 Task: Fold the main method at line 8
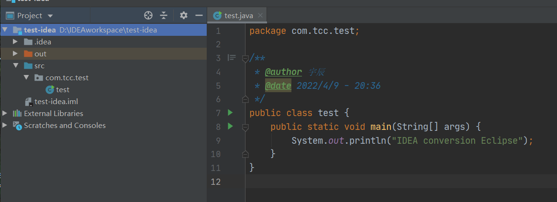click(x=245, y=127)
